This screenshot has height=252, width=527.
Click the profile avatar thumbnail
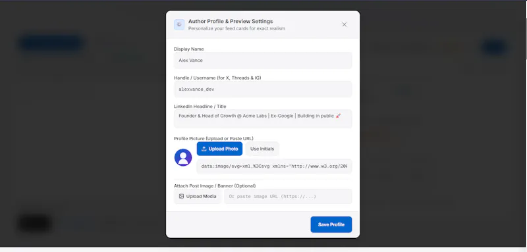(183, 157)
